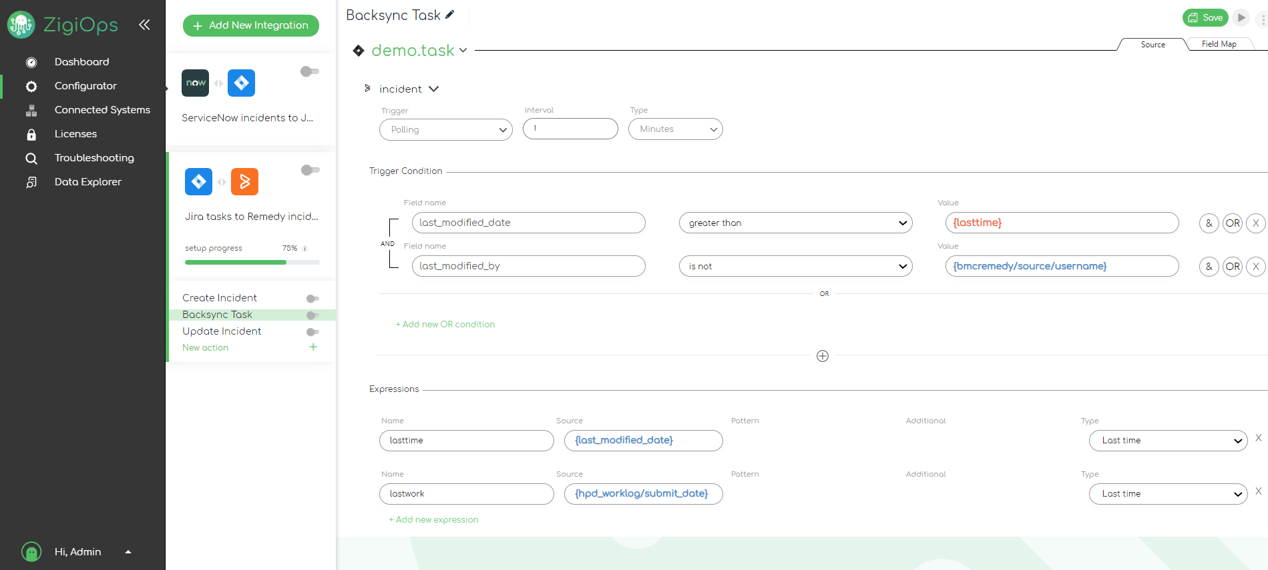
Task: Toggle the Update Incident action switch
Action: 312,332
